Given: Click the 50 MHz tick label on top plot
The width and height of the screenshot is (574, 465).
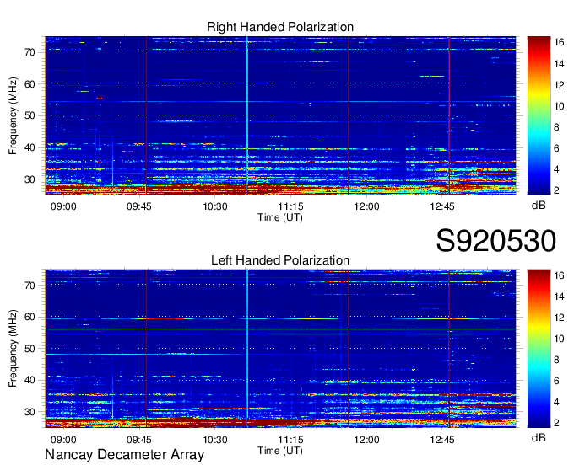Looking at the screenshot, I should coord(30,116).
